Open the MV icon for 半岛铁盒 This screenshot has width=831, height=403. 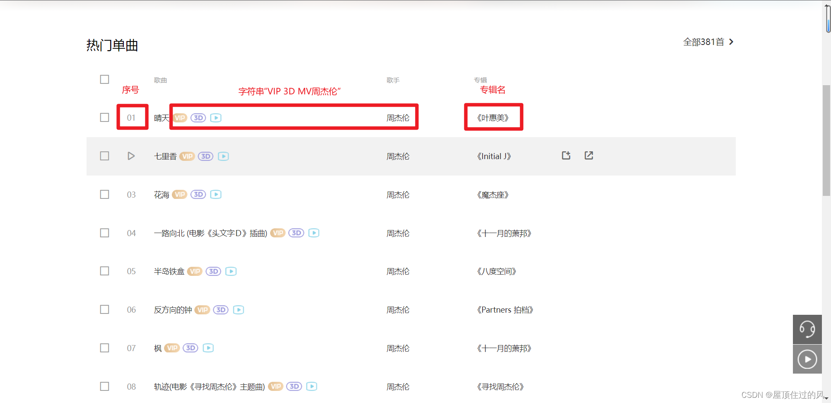(231, 271)
